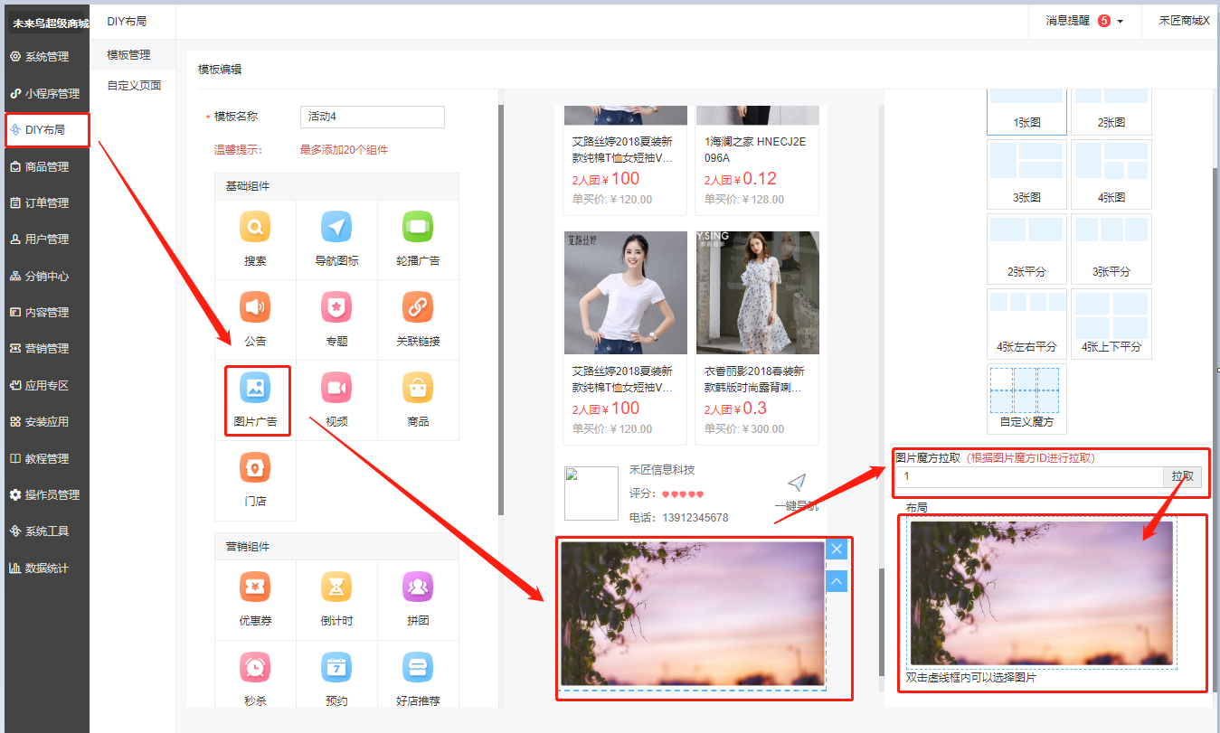This screenshot has width=1220, height=733.
Task: Choose the 自定义魔方 custom layout
Action: tap(1026, 398)
